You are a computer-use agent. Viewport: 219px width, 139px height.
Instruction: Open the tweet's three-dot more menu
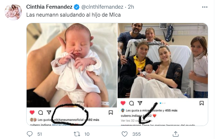(205, 7)
